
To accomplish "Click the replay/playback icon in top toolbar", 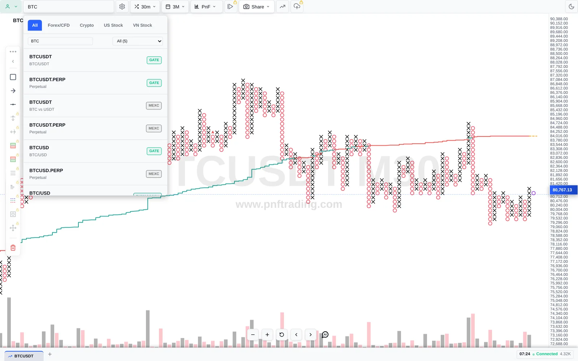I will click(230, 6).
